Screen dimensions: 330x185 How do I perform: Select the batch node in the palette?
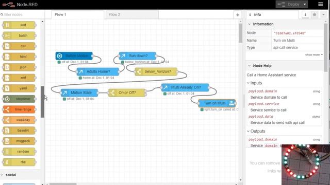[19, 35]
